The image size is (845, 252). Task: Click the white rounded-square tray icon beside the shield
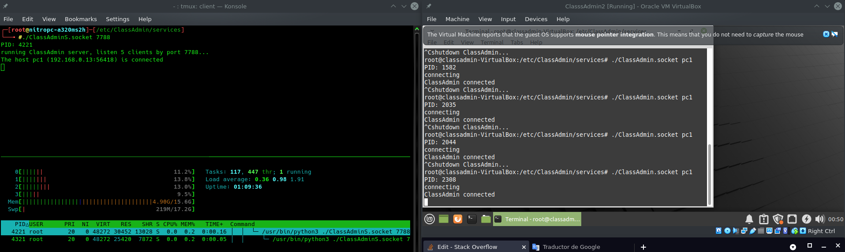(x=792, y=219)
